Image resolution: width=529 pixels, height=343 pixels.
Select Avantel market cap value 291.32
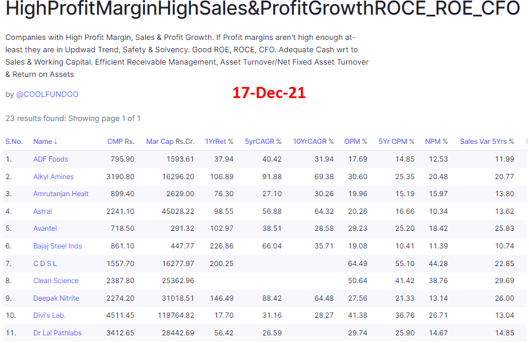(x=182, y=228)
